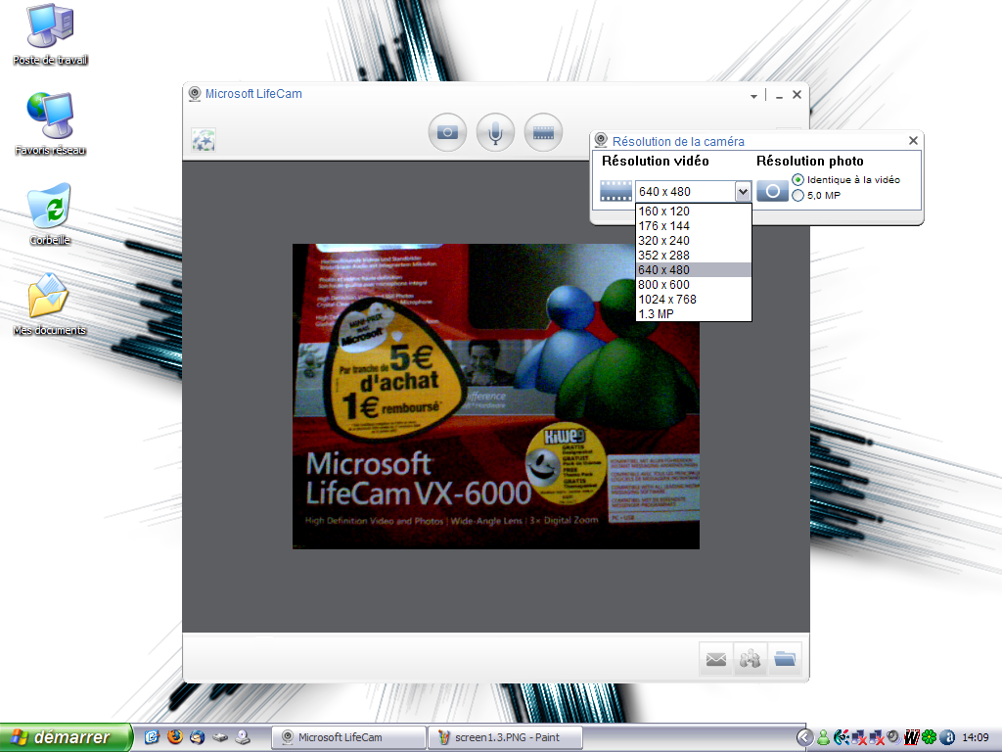The width and height of the screenshot is (1002, 752).
Task: Open Mes documents folder icon
Action: [49, 305]
